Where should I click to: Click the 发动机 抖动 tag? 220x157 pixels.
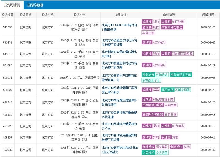(151, 22)
